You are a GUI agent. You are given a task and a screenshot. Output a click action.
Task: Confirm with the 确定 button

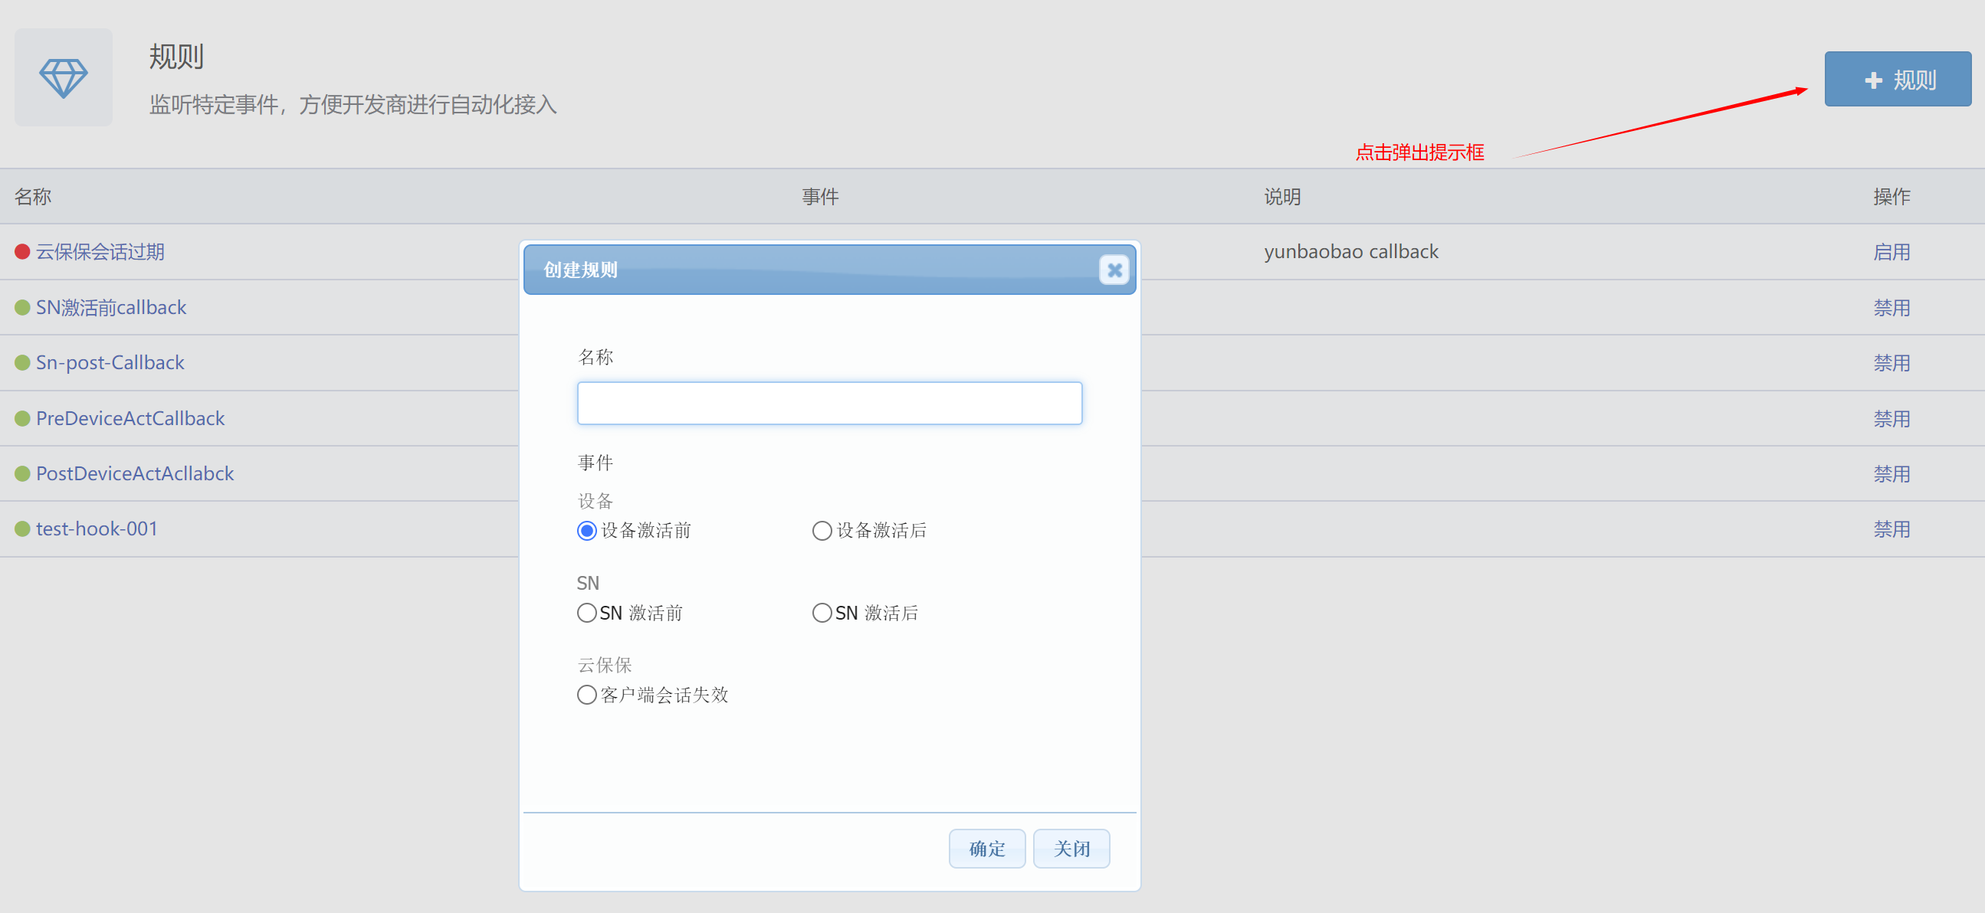tap(986, 849)
